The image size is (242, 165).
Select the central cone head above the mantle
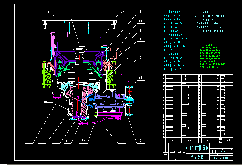(79, 49)
